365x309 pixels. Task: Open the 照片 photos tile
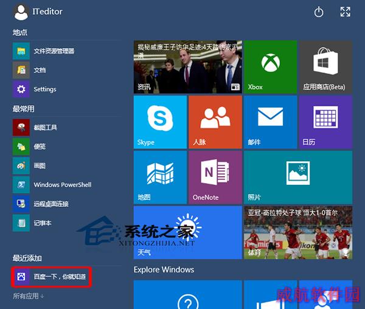pos(298,177)
